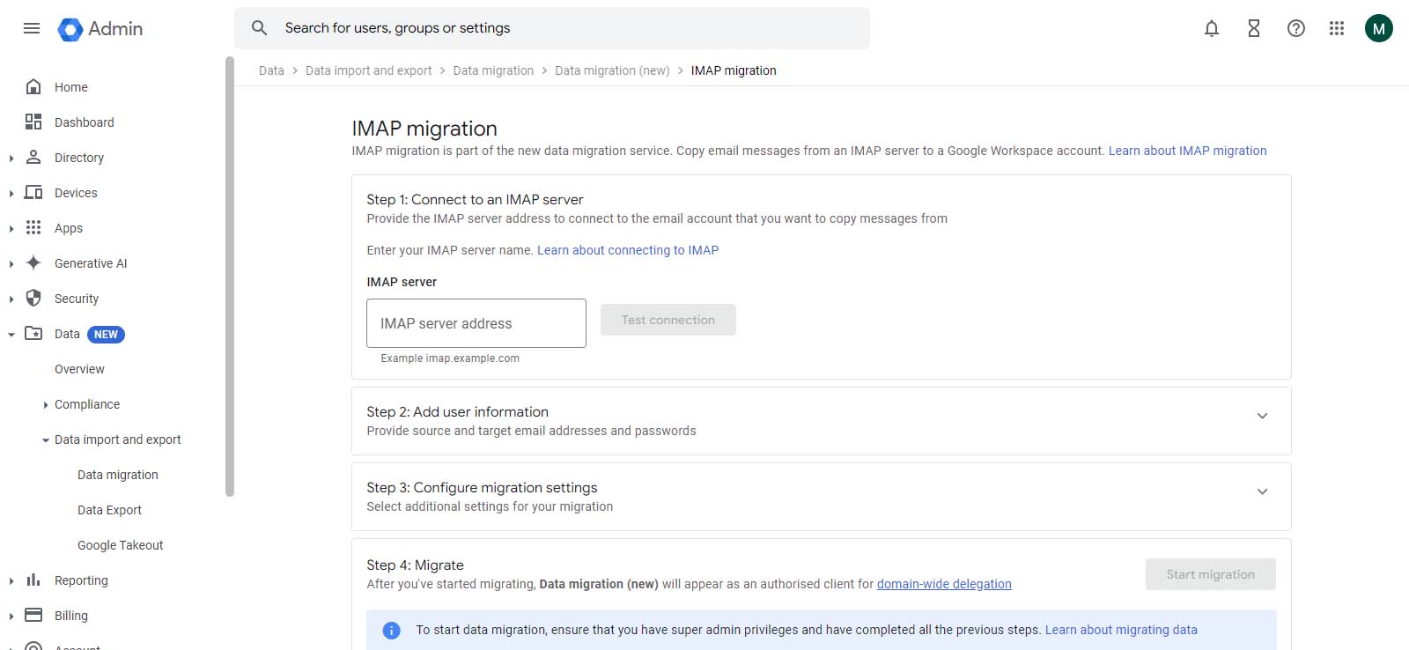Viewport: 1409px width, 650px height.
Task: Click the Home house icon
Action: coord(33,86)
